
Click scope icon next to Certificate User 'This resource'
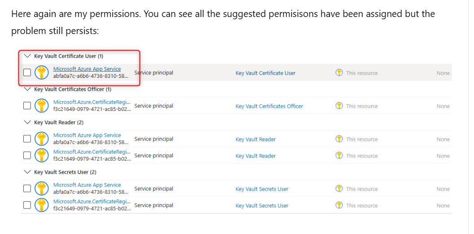(339, 72)
